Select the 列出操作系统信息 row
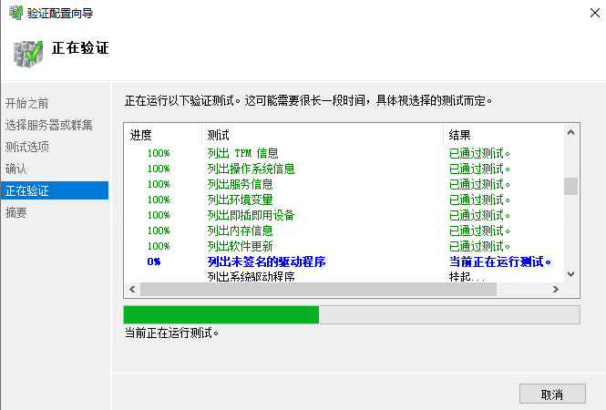The image size is (606, 410). [x=344, y=169]
